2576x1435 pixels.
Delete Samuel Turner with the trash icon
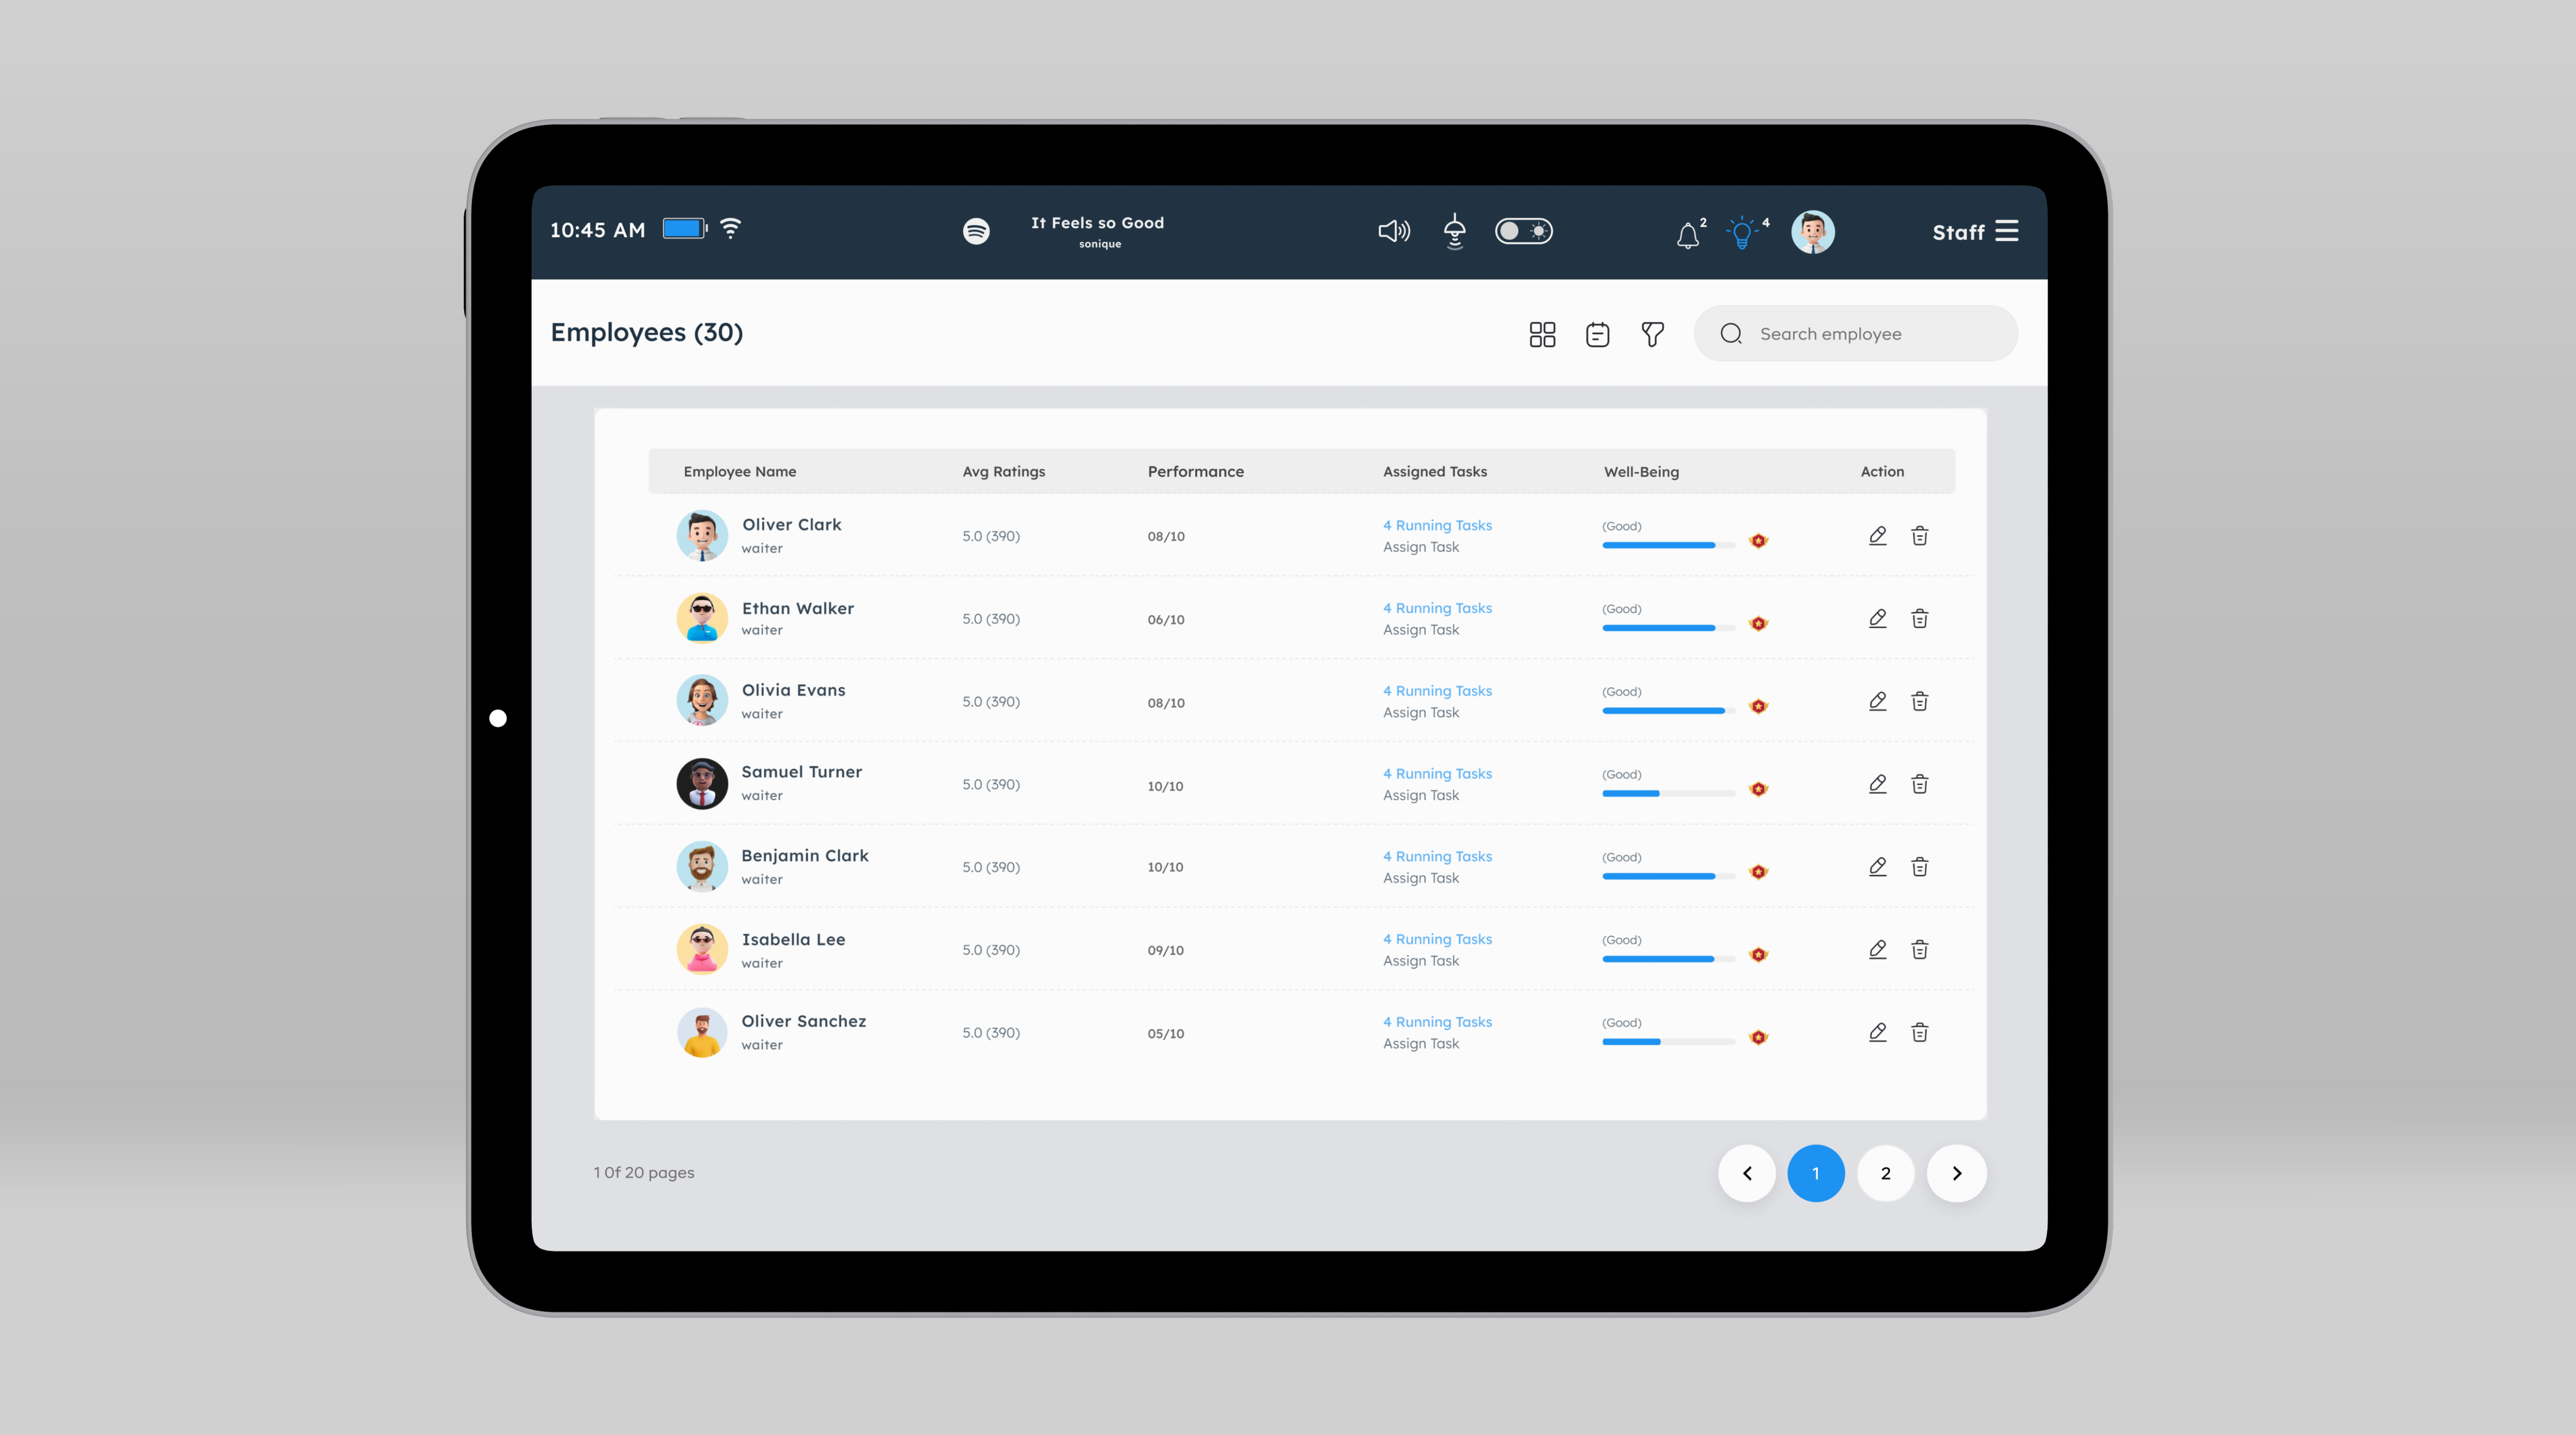(1919, 784)
